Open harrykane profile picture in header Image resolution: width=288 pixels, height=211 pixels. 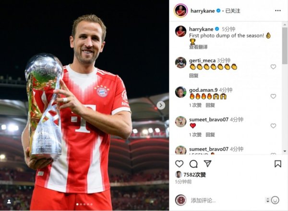(x=181, y=11)
